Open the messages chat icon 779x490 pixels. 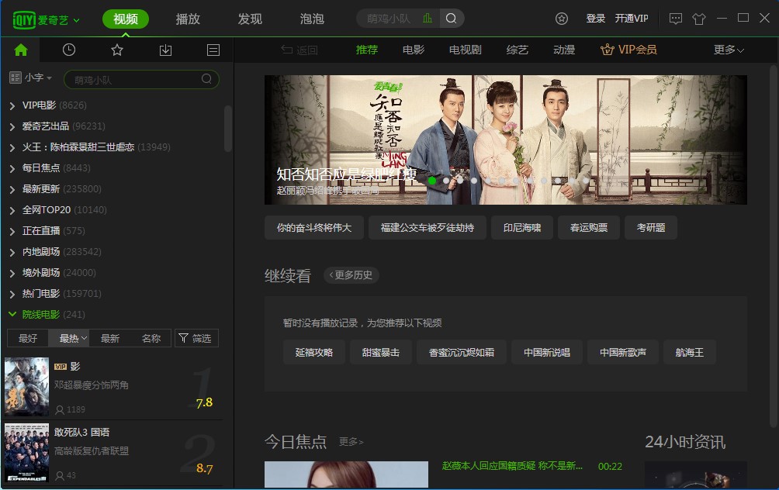[x=676, y=19]
